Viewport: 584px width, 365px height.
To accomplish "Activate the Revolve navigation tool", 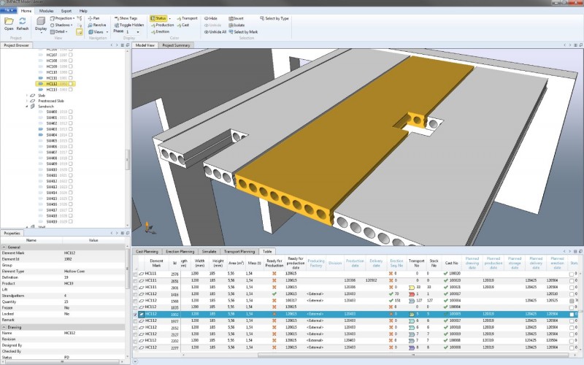I will click(97, 25).
